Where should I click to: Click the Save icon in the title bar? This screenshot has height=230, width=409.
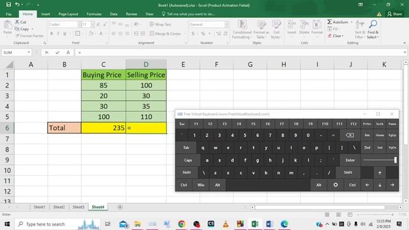[x=8, y=4]
